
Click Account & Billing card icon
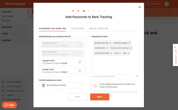point(3,82)
